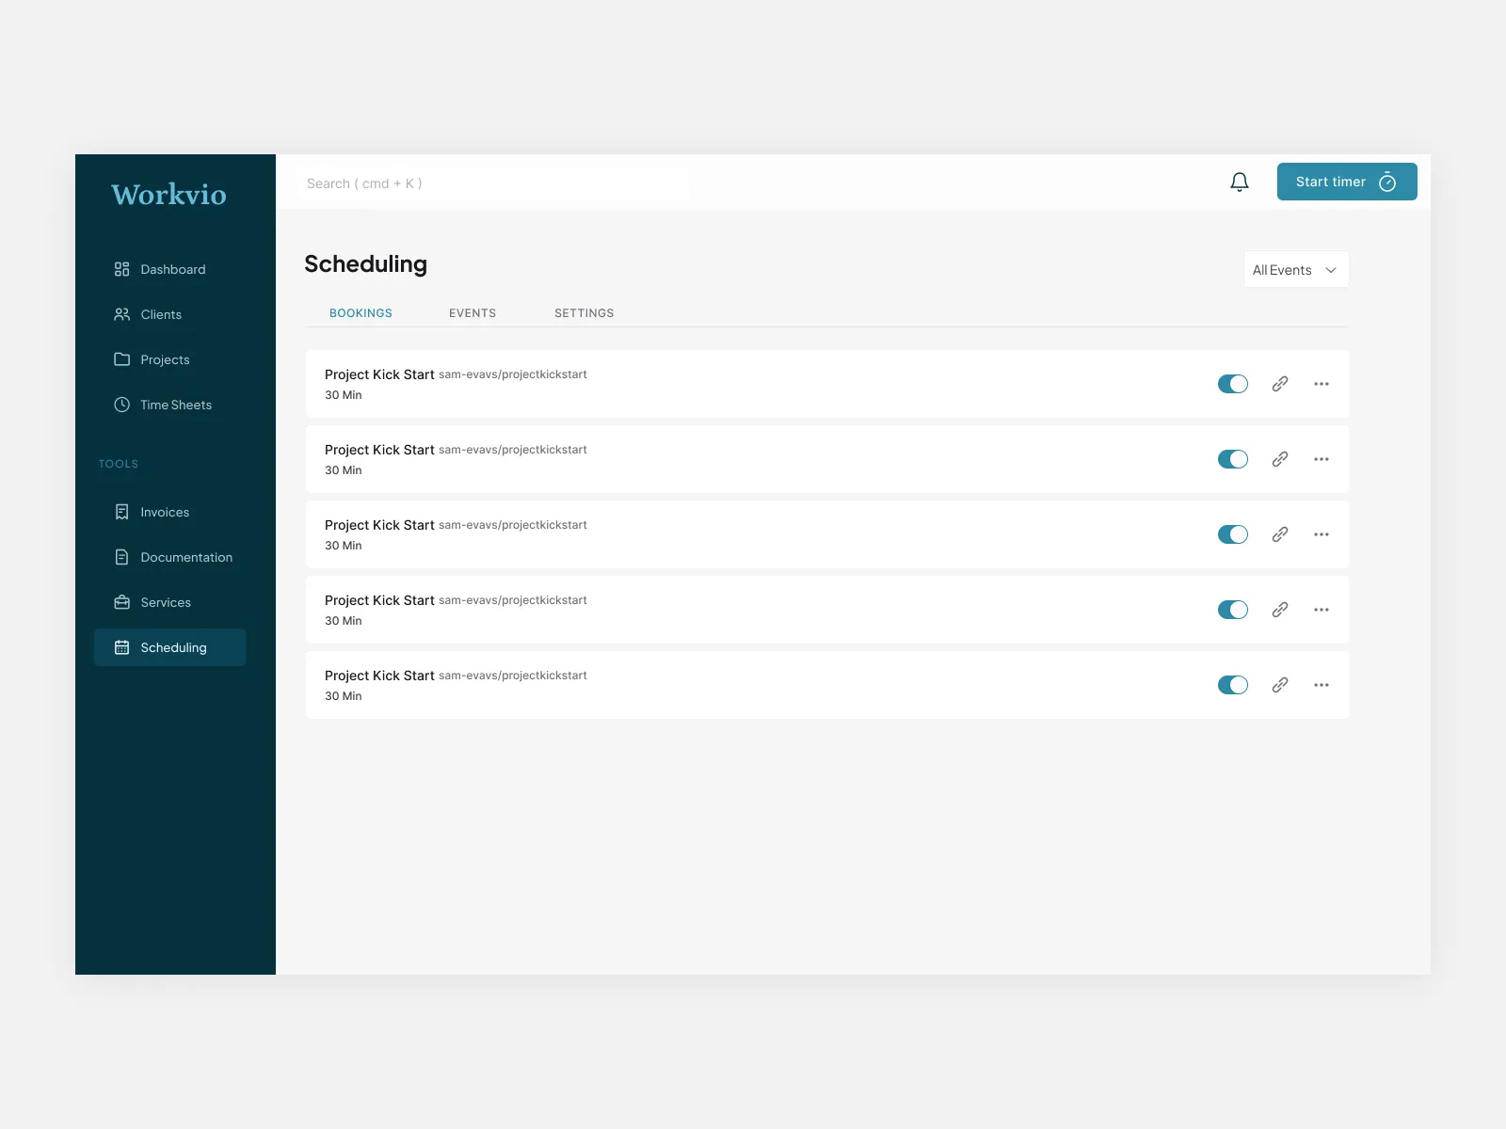1506x1129 pixels.
Task: Disable the second Project Kick Start toggle
Action: click(x=1233, y=459)
